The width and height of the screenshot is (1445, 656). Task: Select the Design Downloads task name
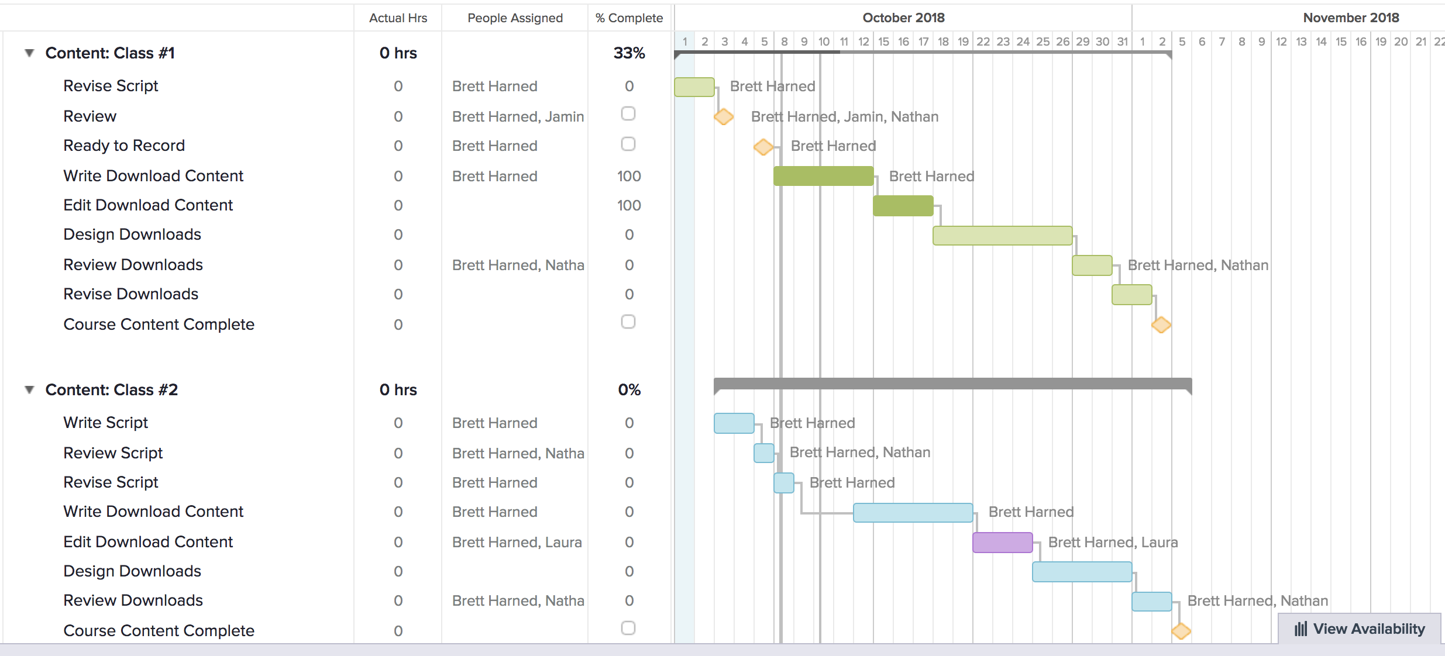[132, 234]
